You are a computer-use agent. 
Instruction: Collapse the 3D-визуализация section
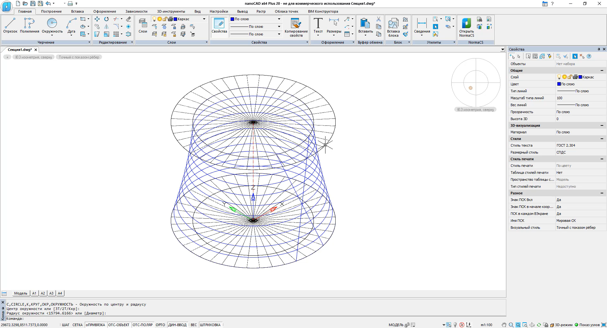[x=602, y=125]
